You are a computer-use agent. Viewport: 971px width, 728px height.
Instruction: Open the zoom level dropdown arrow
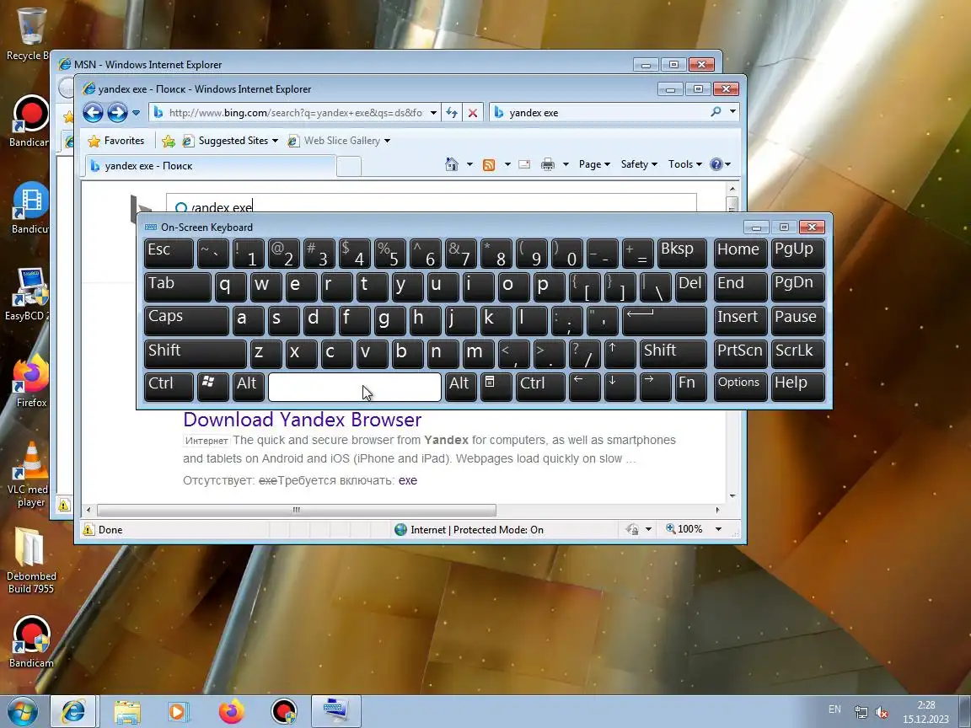[718, 529]
